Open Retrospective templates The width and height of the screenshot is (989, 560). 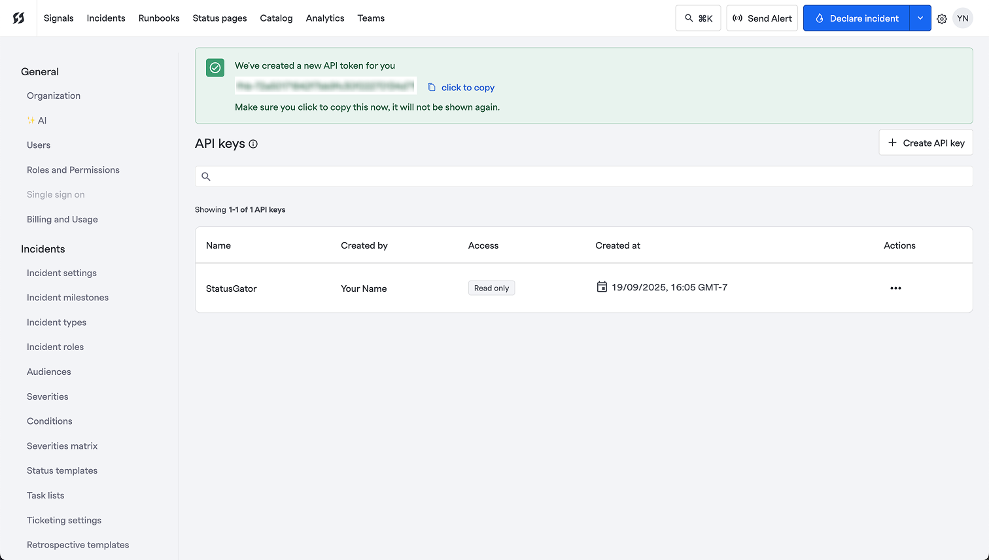[78, 545]
